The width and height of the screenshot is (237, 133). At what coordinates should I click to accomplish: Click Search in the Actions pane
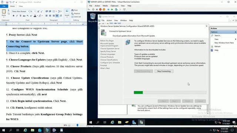[218, 35]
